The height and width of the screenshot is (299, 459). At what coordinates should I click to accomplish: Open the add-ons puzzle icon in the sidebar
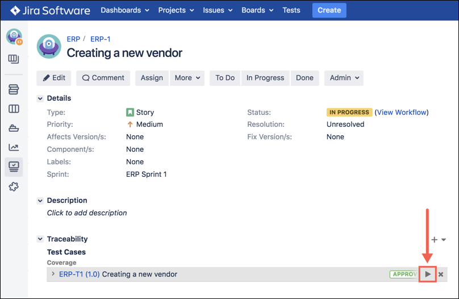click(x=14, y=186)
